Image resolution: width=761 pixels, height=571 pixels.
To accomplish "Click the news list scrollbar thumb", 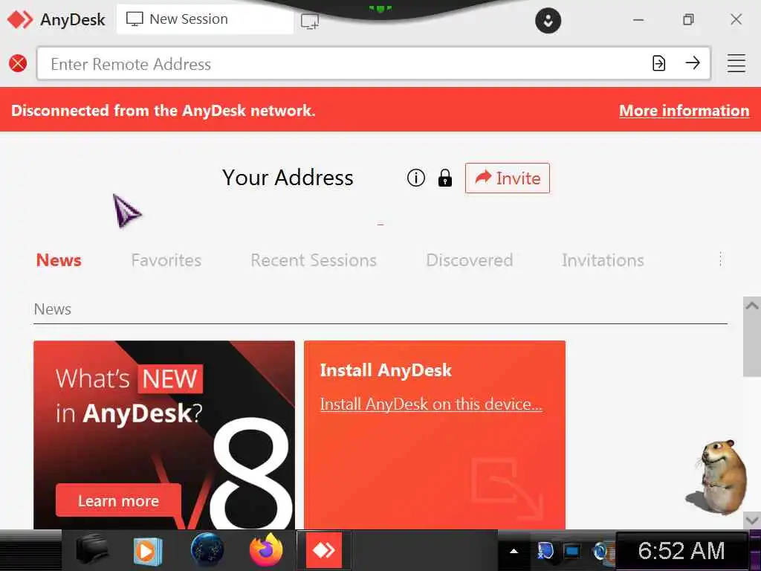I will (x=752, y=345).
